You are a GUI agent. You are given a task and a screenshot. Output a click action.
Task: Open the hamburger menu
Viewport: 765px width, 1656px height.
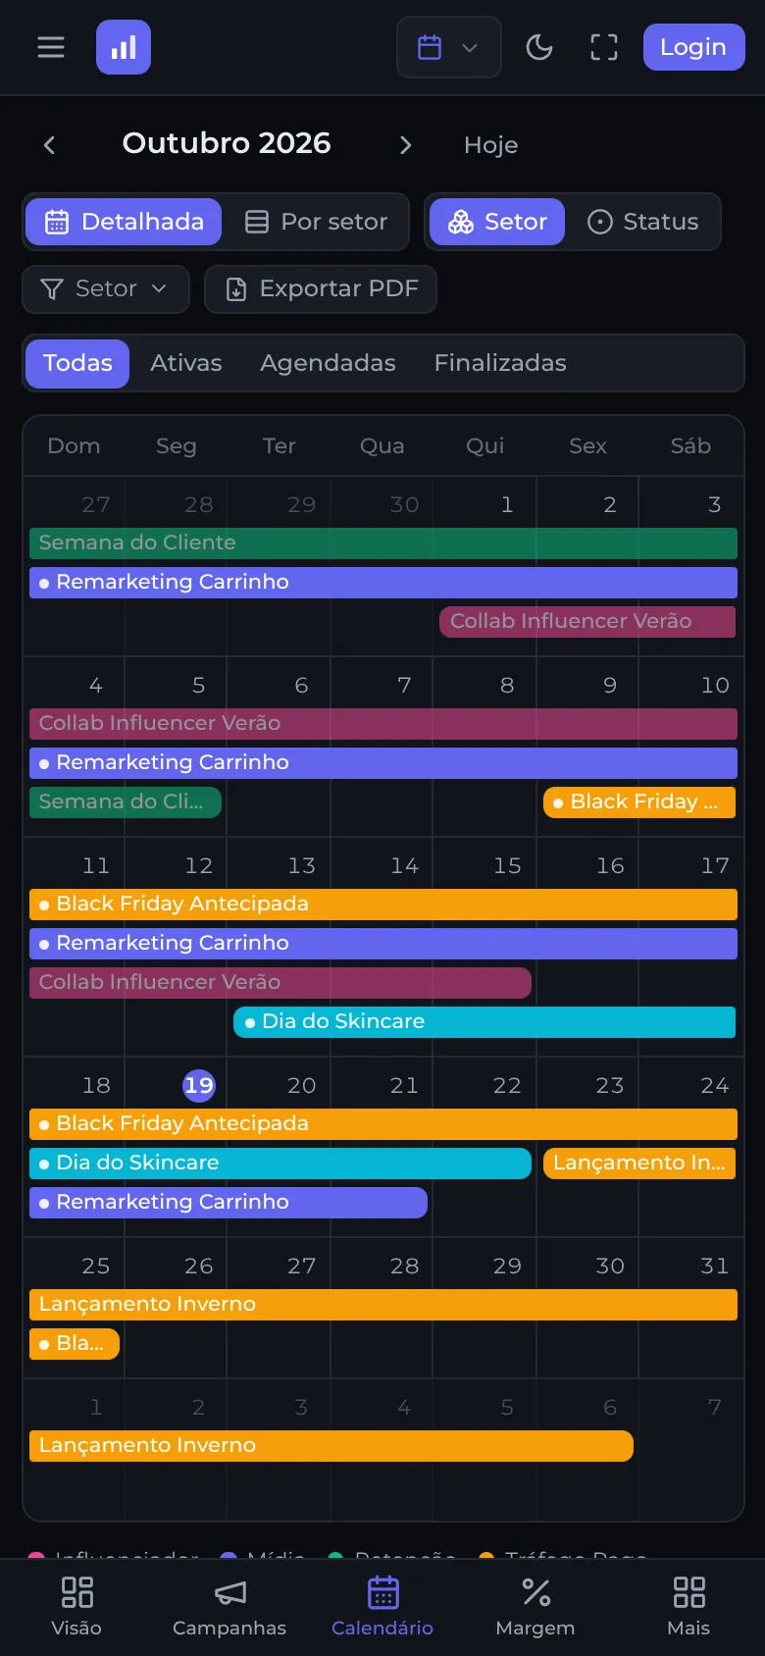pyautogui.click(x=51, y=47)
